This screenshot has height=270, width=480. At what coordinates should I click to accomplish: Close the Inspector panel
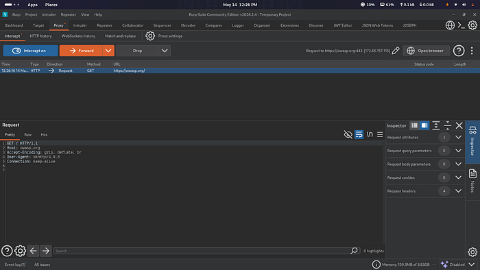point(459,125)
